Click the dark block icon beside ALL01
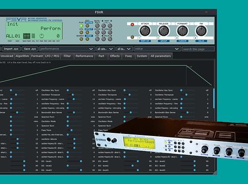 click(x=27, y=36)
